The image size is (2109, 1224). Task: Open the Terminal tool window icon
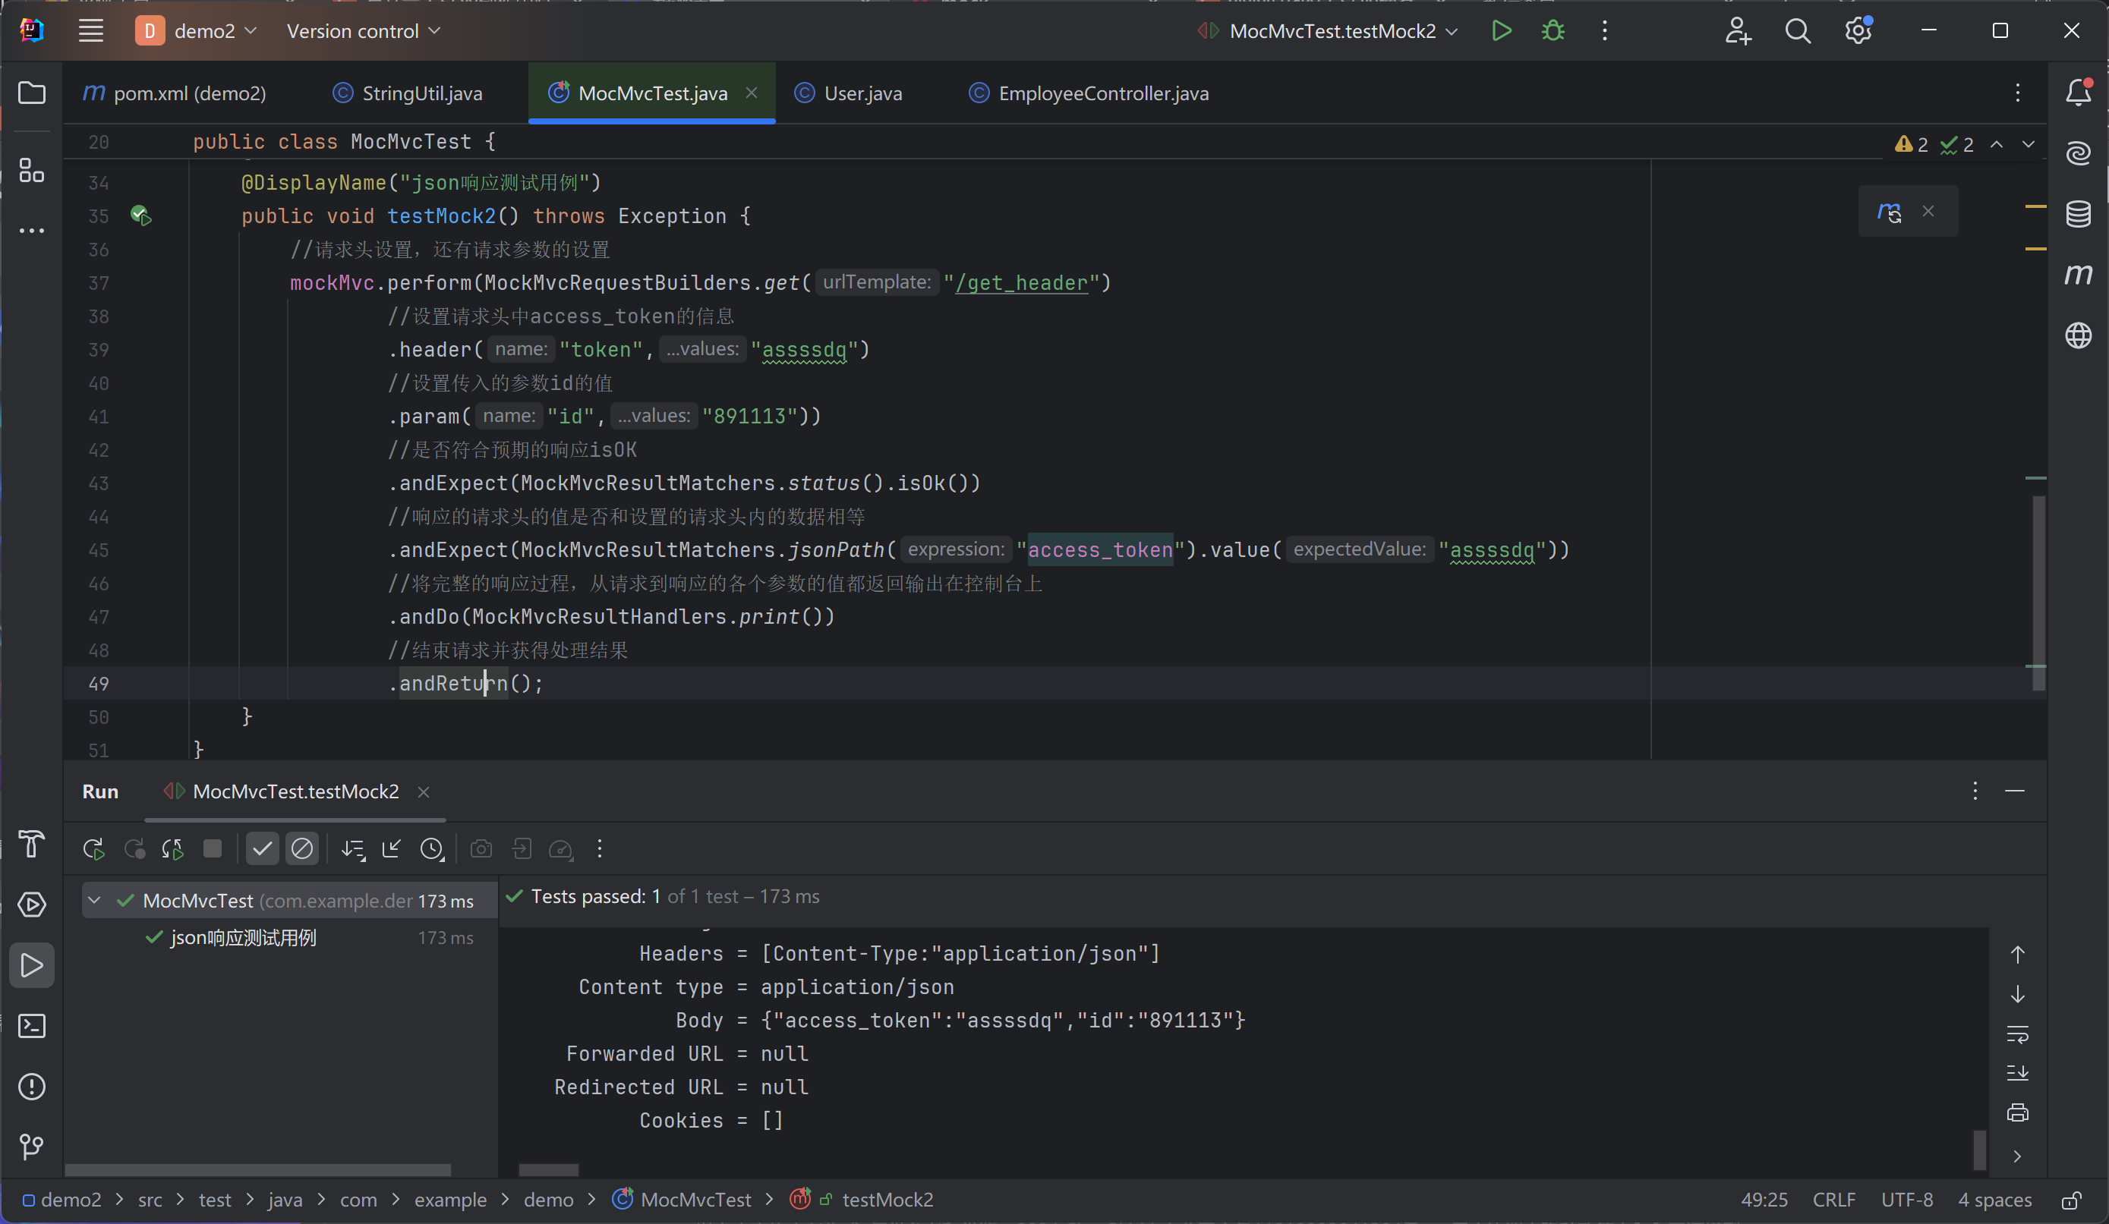[32, 1027]
